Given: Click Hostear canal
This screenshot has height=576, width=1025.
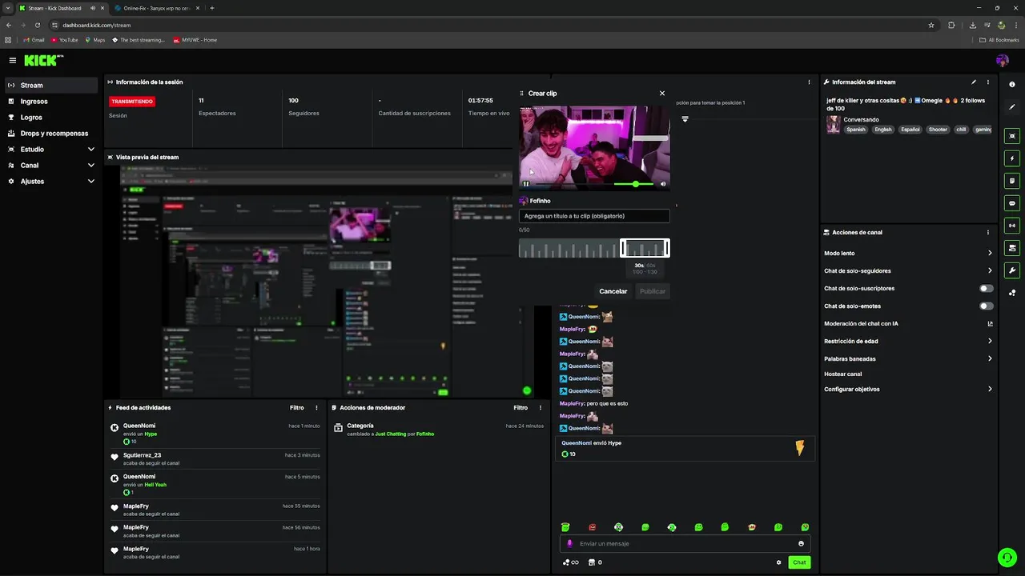Looking at the screenshot, I should click(x=842, y=374).
